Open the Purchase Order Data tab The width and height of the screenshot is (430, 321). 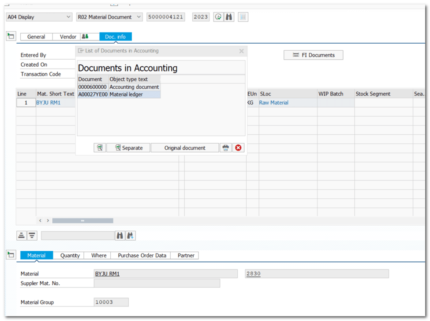pyautogui.click(x=142, y=255)
